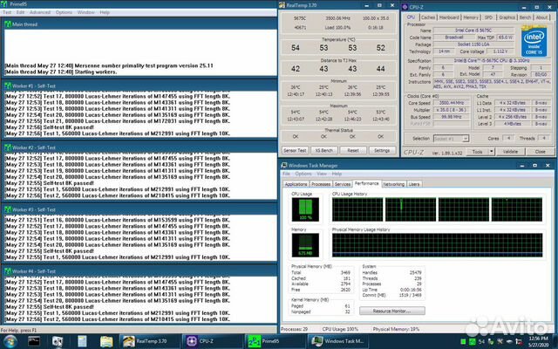Image resolution: width=558 pixels, height=349 pixels.
Task: Click the Notepad icon in the taskbar
Action: pos(82,341)
